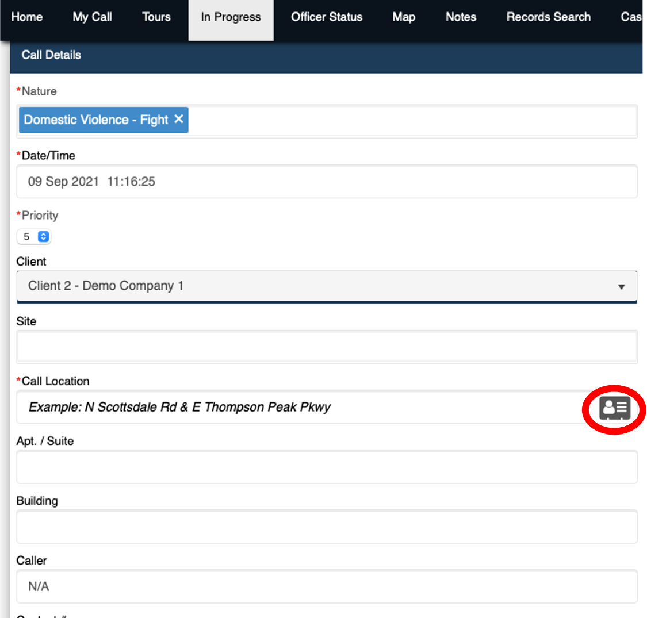Navigate to Officer Status
This screenshot has width=647, height=618.
coord(327,17)
